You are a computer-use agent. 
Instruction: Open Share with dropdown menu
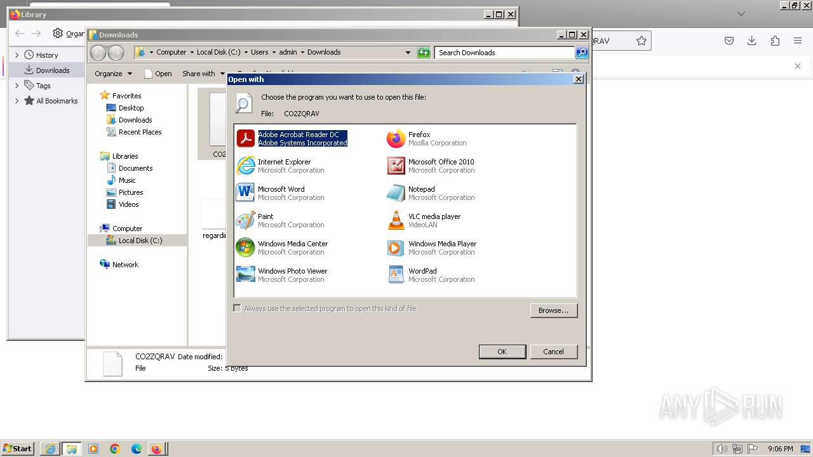point(203,74)
